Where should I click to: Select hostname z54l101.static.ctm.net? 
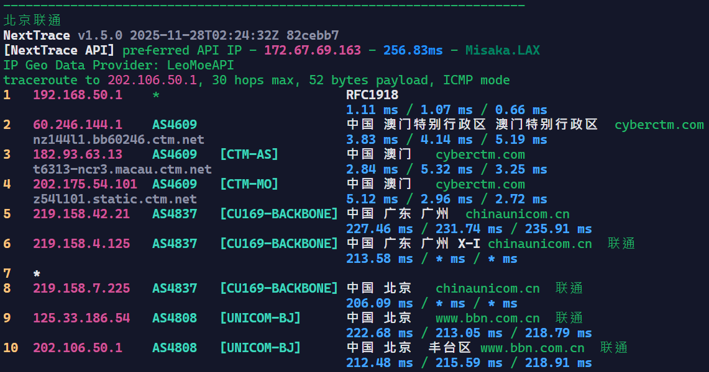tap(114, 199)
